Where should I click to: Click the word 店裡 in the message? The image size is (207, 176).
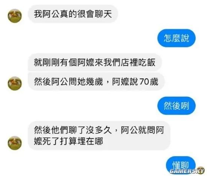coord(129,62)
